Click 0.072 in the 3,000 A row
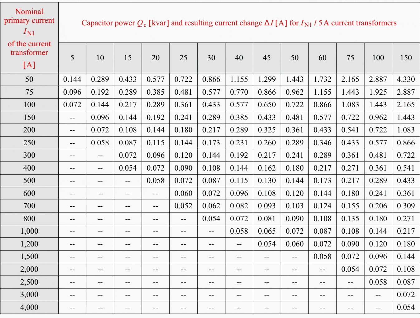Image resolution: width=420 pixels, height=318 pixels. pos(406,295)
